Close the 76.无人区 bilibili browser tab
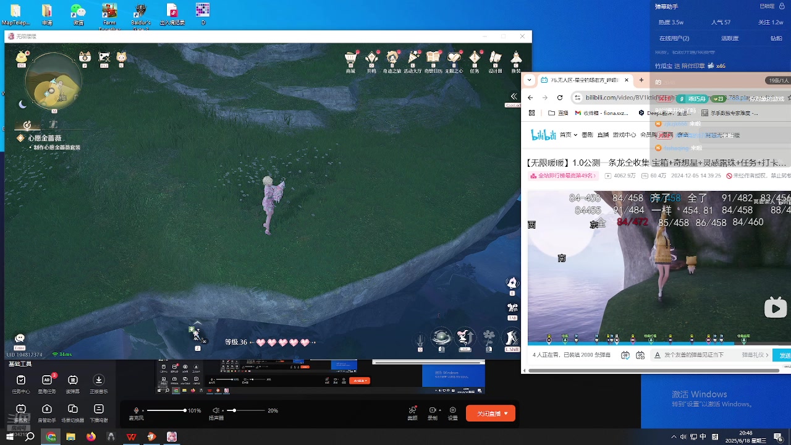The image size is (791, 445). pyautogui.click(x=627, y=80)
